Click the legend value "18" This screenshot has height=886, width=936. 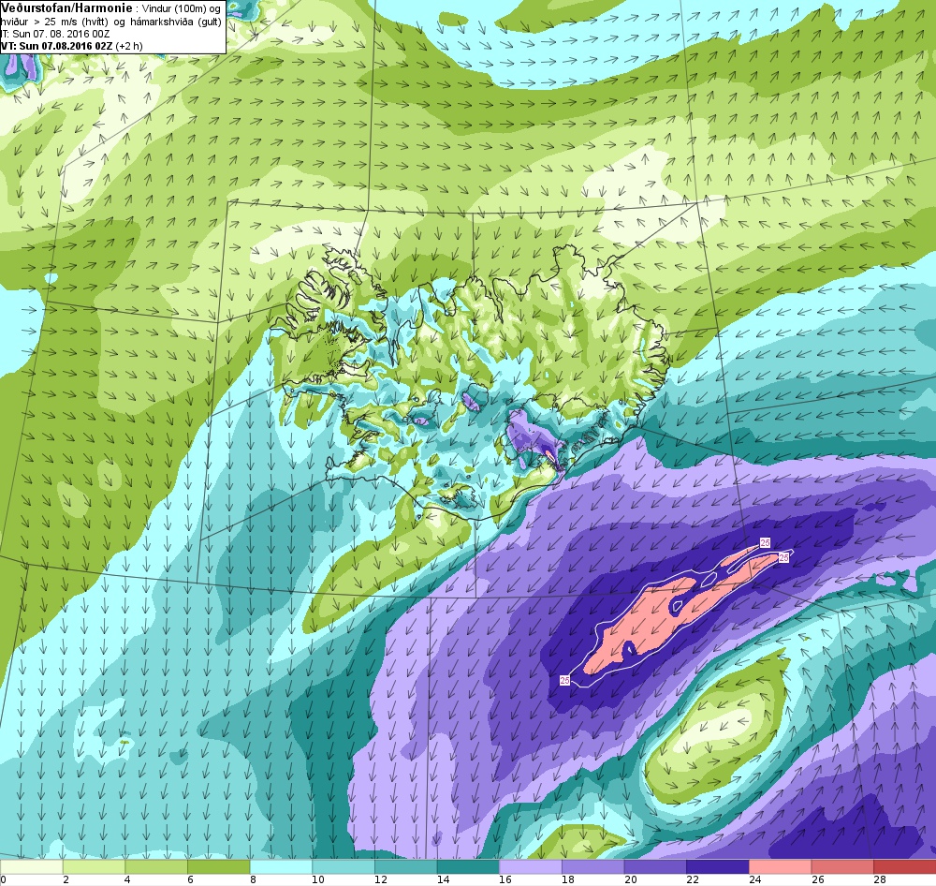tap(567, 879)
